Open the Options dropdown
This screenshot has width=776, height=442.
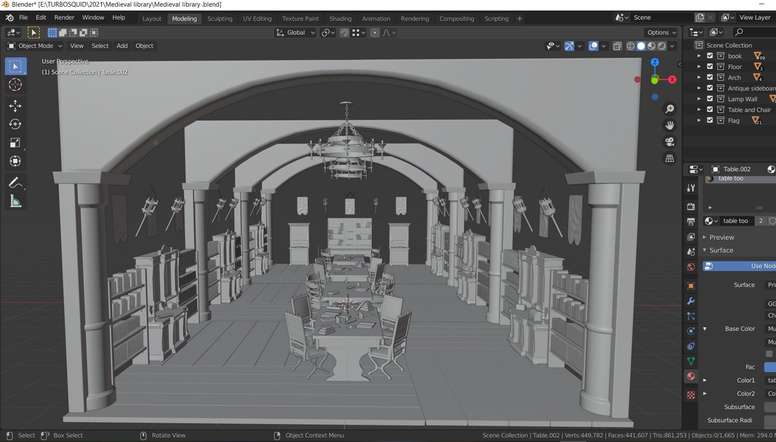click(x=661, y=32)
